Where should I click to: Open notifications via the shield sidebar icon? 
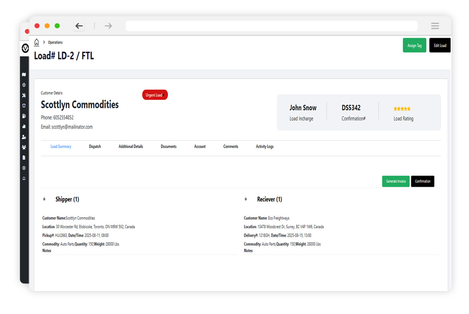tap(24, 105)
